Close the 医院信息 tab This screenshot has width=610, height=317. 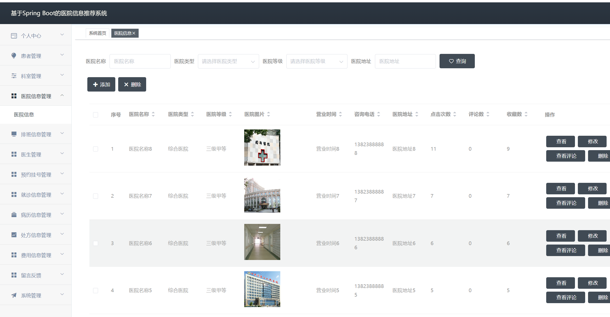[134, 33]
